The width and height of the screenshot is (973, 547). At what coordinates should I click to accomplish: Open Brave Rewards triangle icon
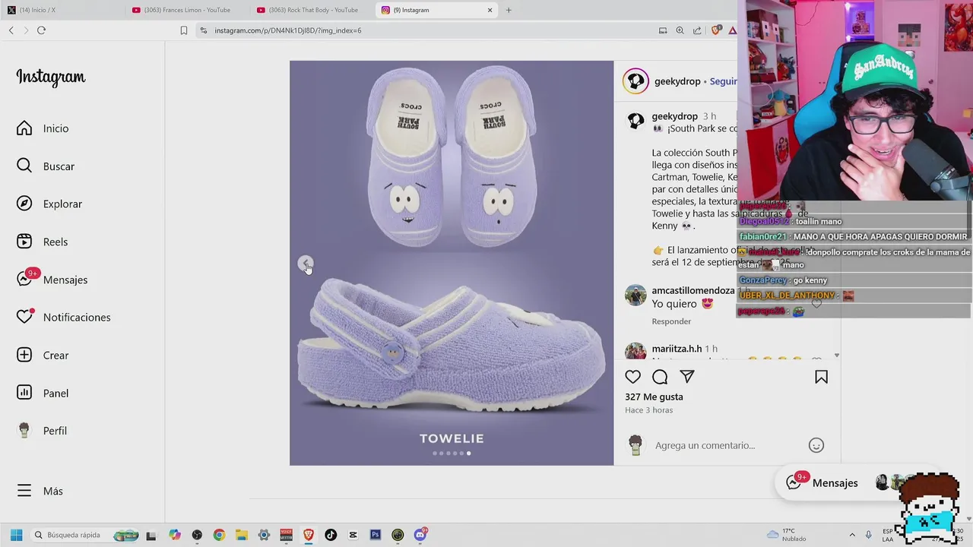pyautogui.click(x=732, y=30)
